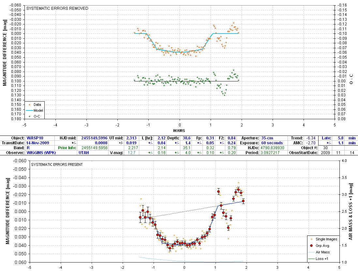Click the Grp Avg legend entry
The height and width of the screenshot is (271, 358).
[320, 246]
